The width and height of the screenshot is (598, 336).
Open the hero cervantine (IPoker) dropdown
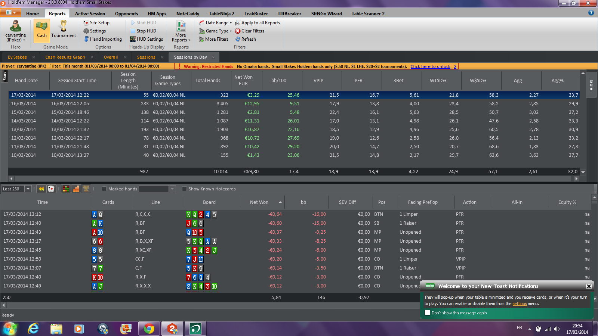(x=16, y=32)
